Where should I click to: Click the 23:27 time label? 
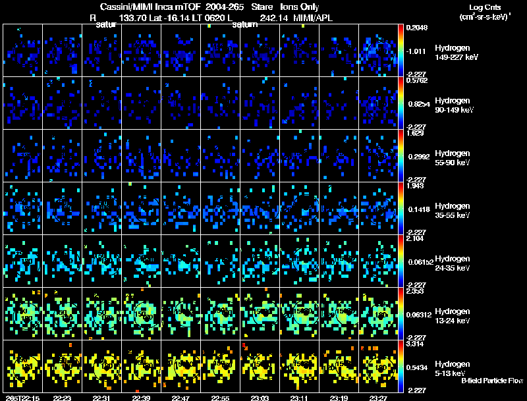[378, 398]
